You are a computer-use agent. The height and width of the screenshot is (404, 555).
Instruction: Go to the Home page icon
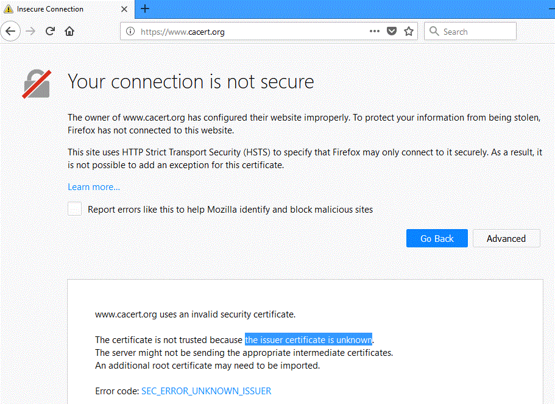click(x=69, y=31)
